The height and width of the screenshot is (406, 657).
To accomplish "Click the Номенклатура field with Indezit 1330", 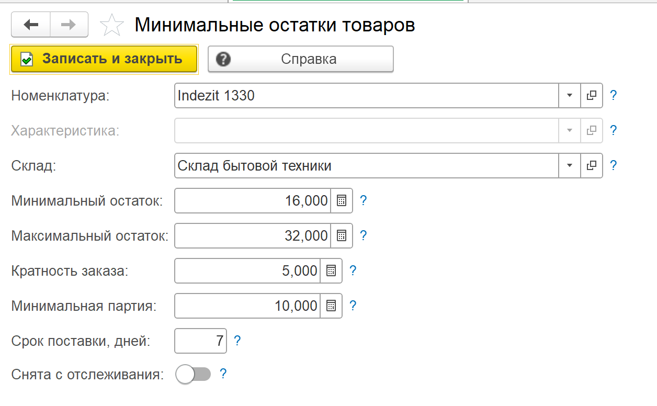I will (367, 96).
